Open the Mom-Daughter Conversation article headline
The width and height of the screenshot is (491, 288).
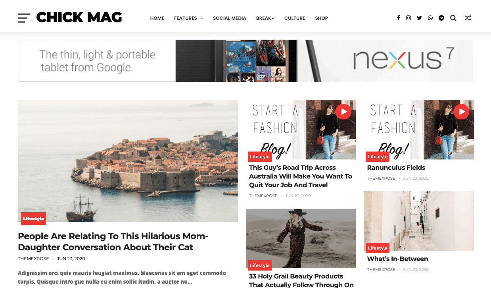[x=113, y=242]
